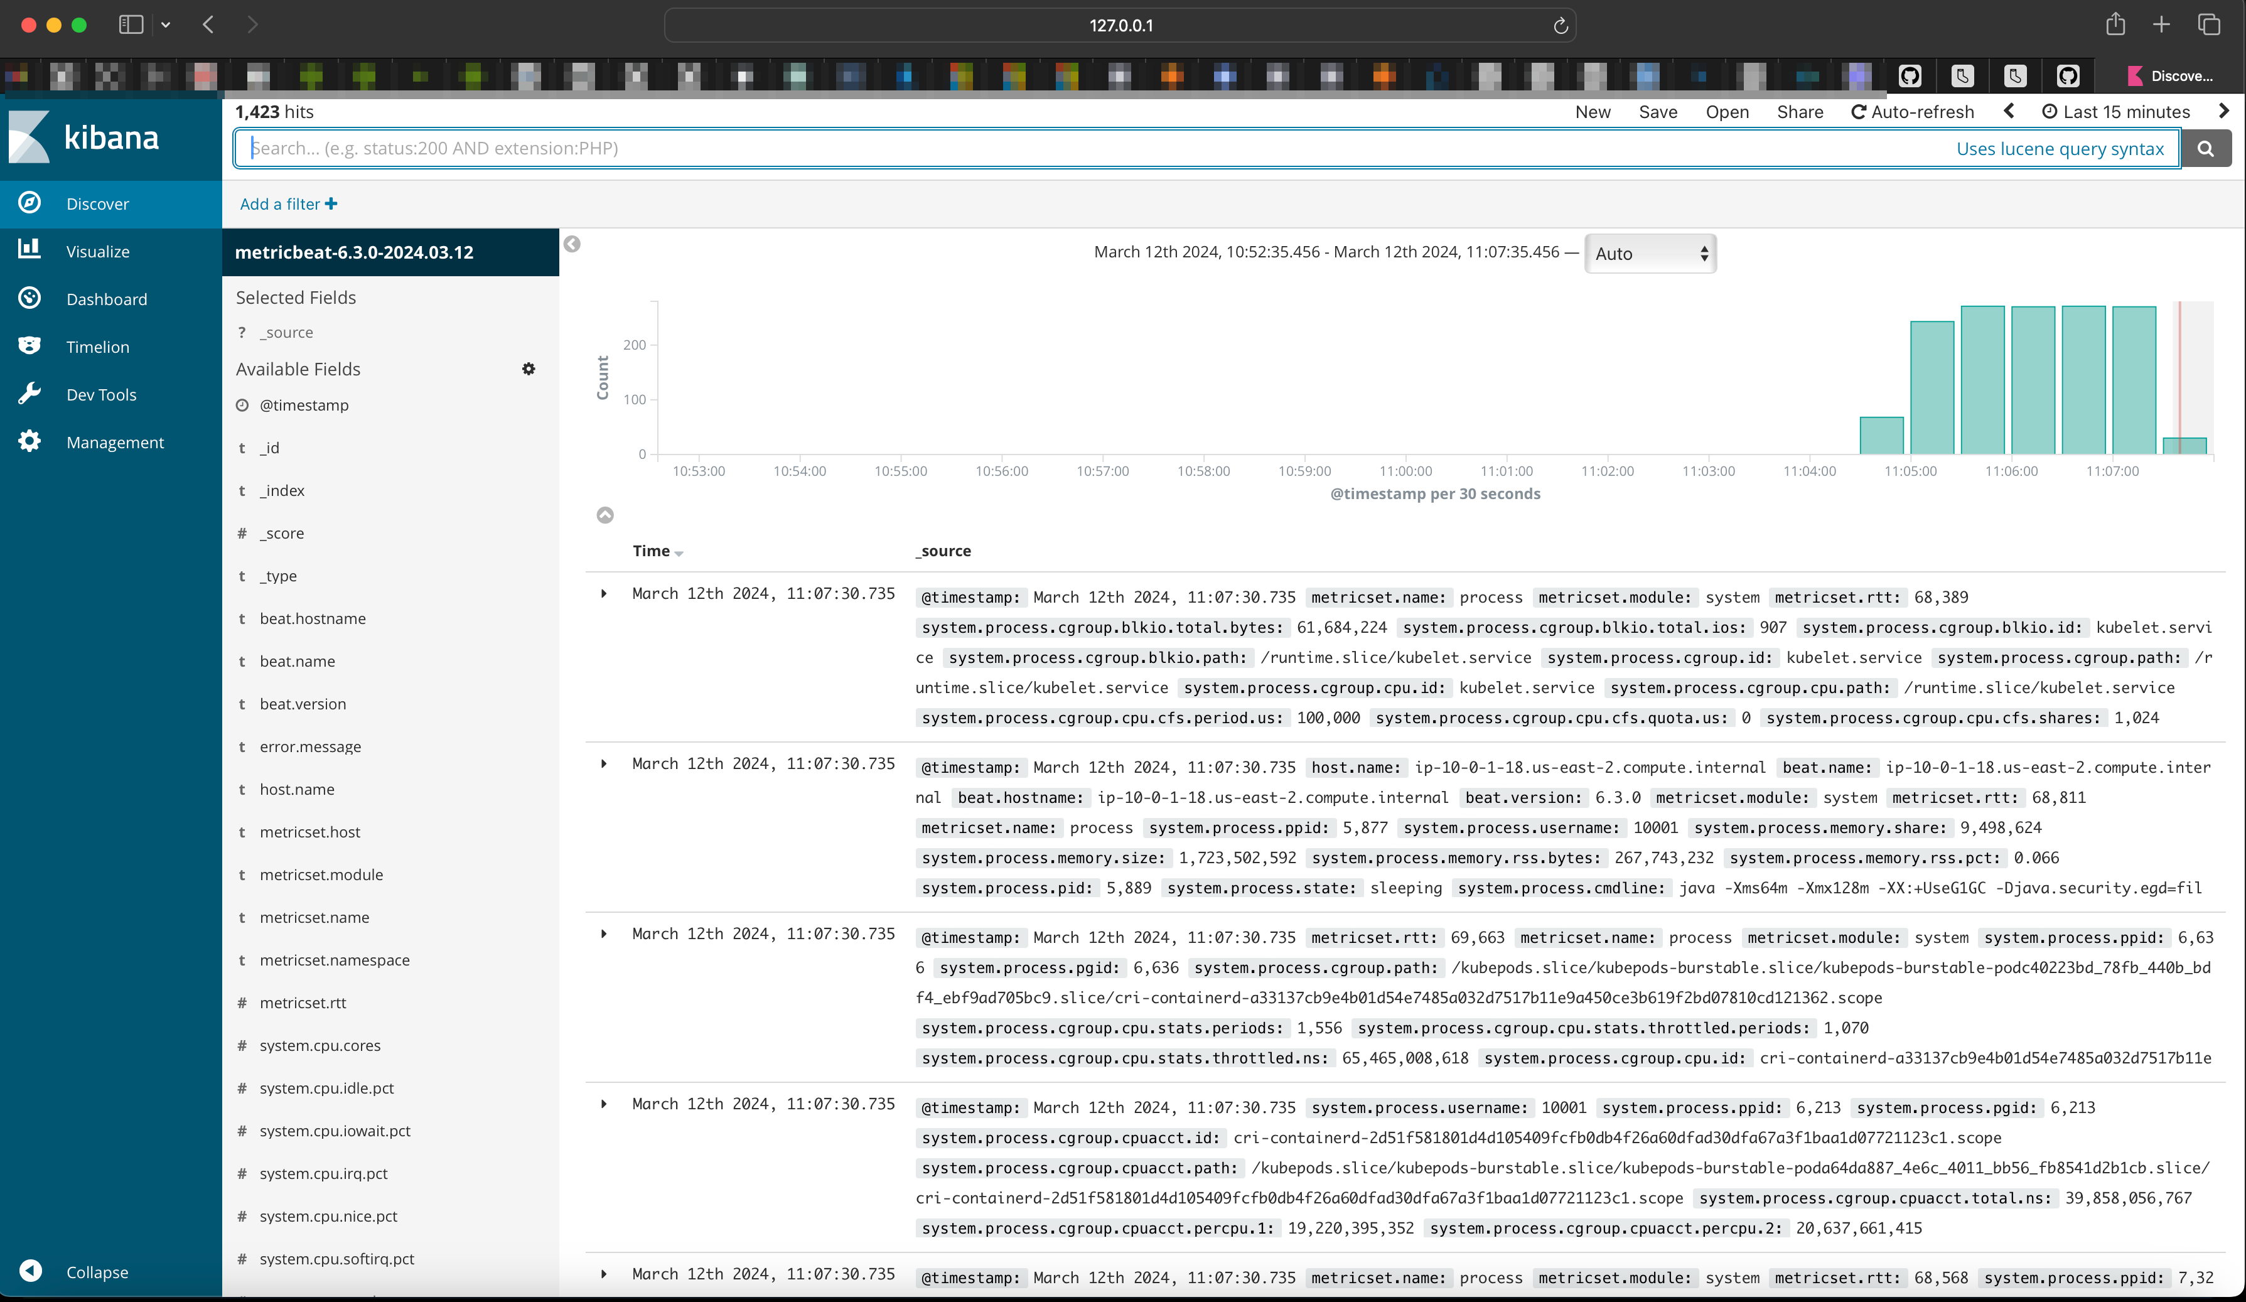Open the Visualize section icon
Viewport: 2246px width, 1302px height.
(30, 249)
